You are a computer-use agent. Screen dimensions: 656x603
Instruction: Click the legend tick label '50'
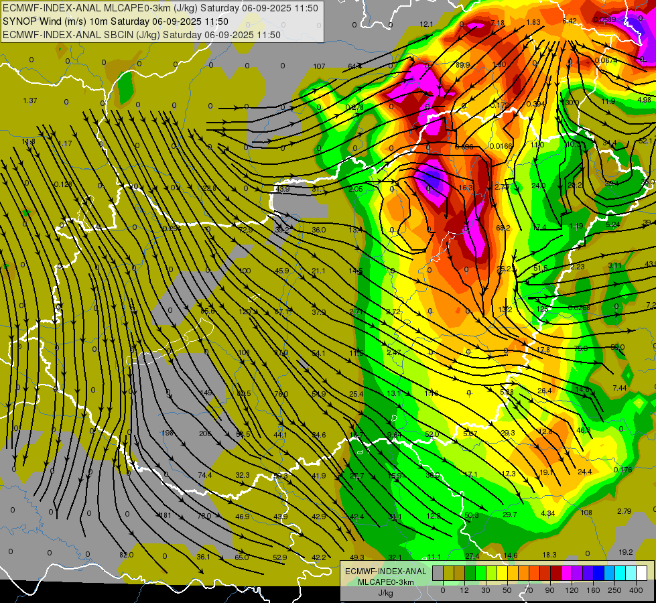pos(507,590)
